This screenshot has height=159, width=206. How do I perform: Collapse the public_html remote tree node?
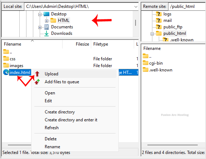click(152, 34)
